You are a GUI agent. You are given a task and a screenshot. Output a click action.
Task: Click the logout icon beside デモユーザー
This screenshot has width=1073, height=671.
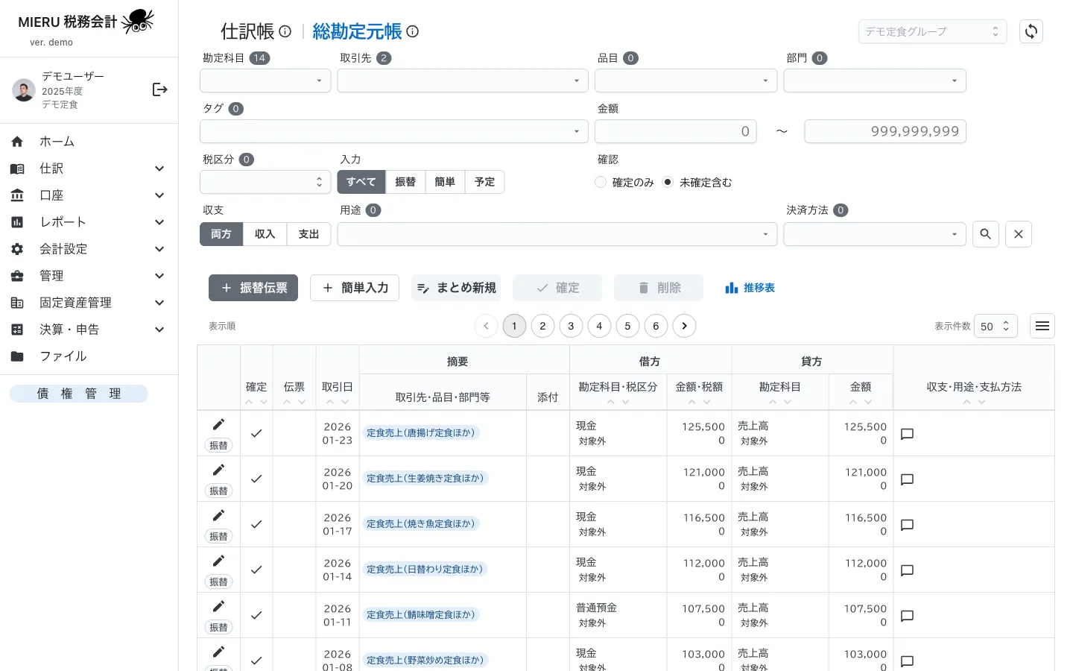pos(159,89)
